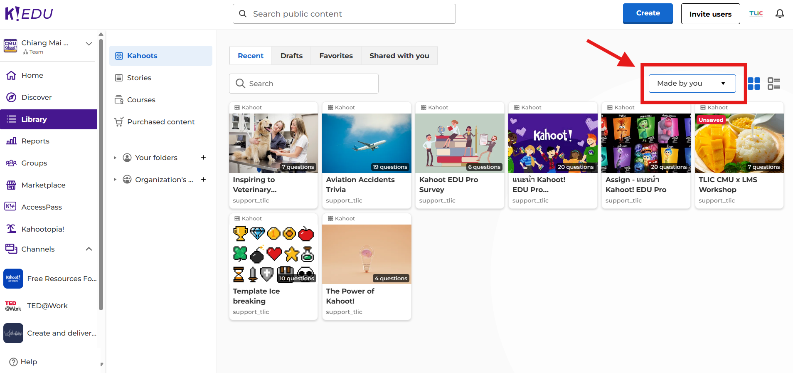The width and height of the screenshot is (793, 373).
Task: Collapse the Channels section
Action: (x=89, y=249)
